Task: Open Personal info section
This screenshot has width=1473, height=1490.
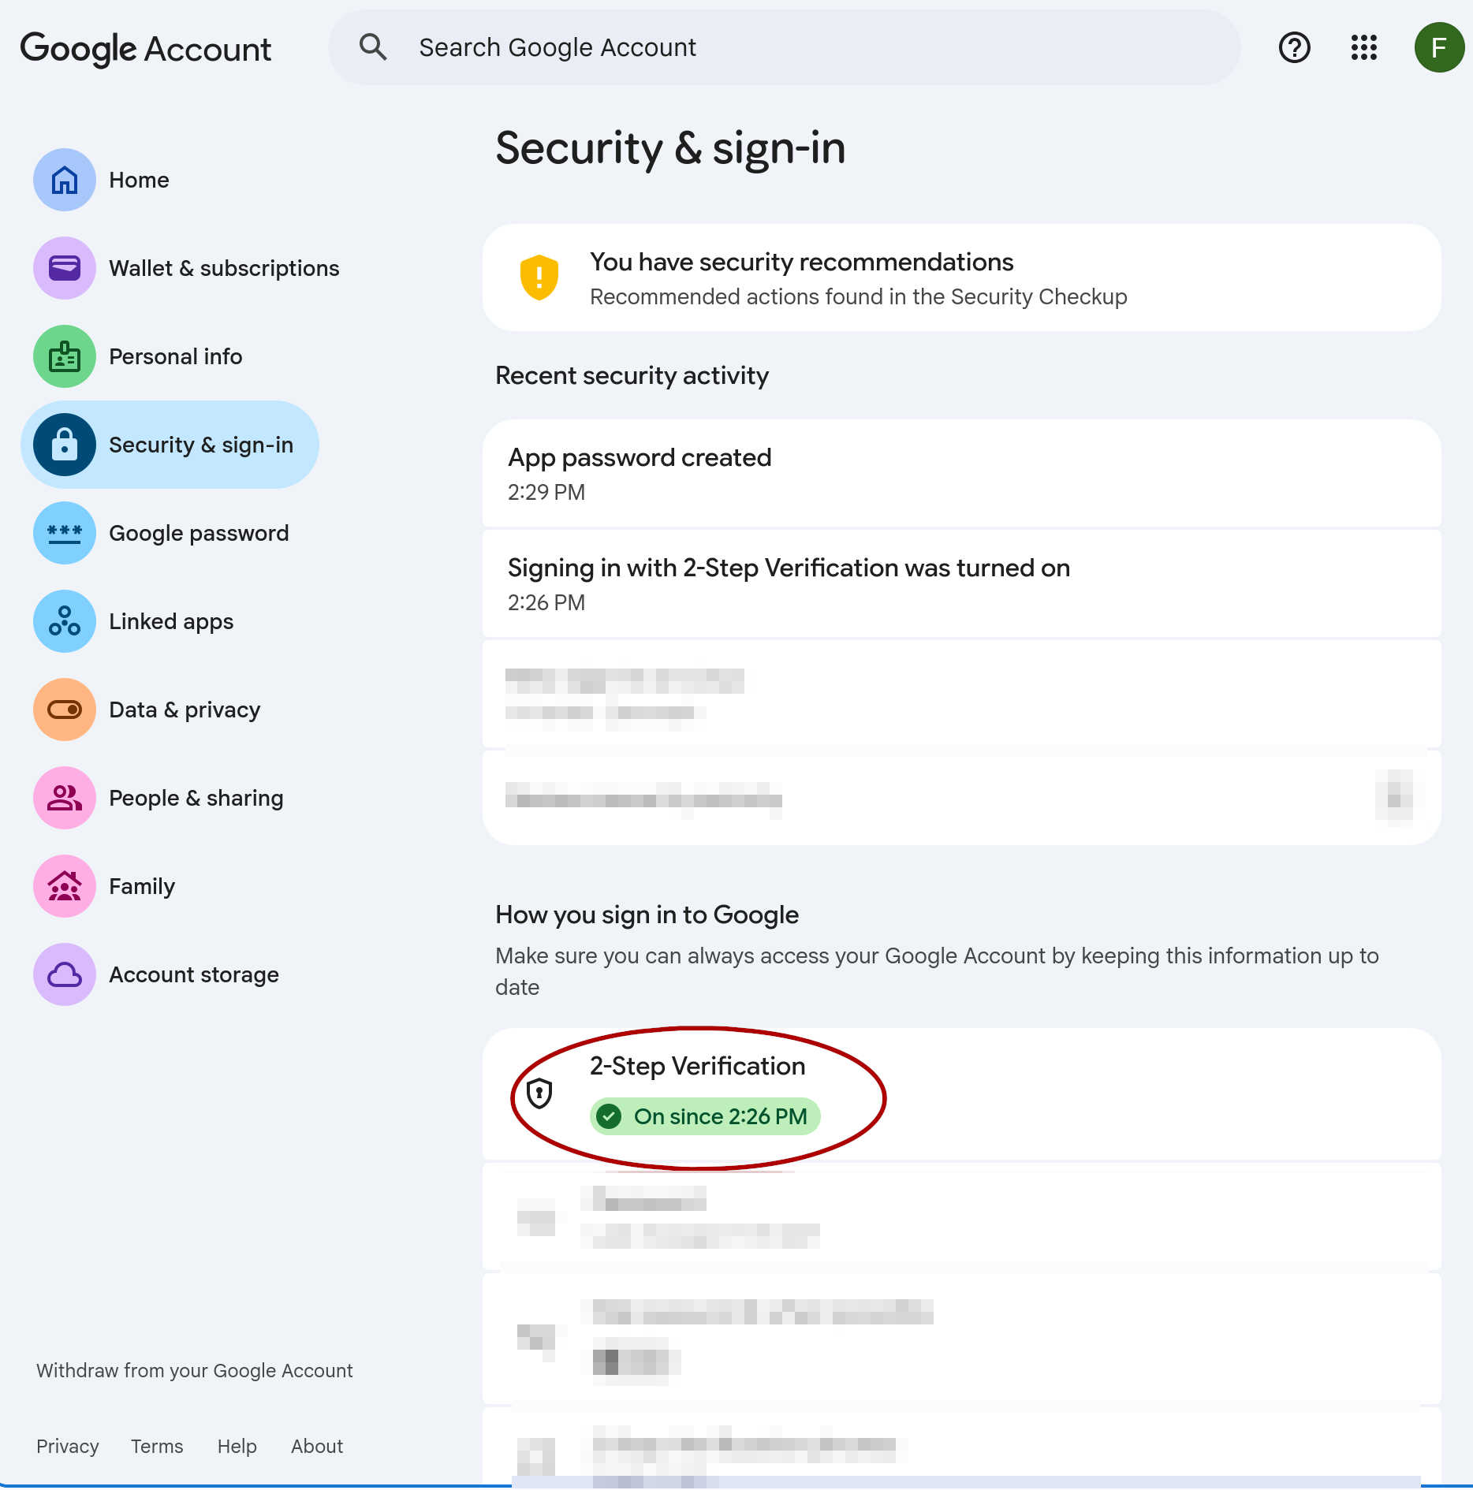Action: pyautogui.click(x=175, y=356)
